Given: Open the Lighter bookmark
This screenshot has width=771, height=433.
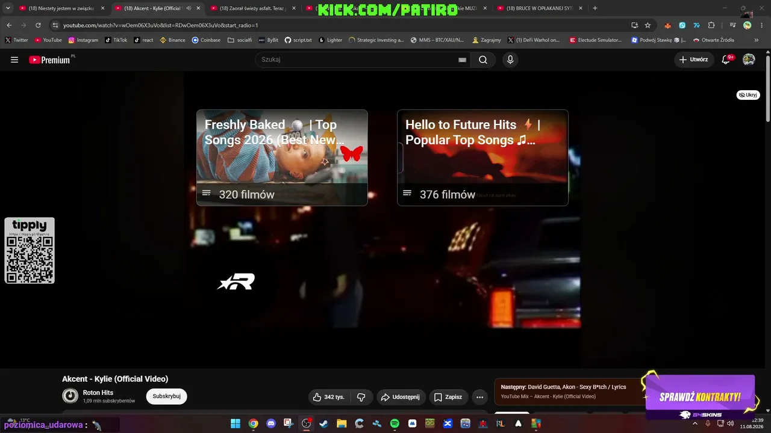Looking at the screenshot, I should (x=330, y=40).
